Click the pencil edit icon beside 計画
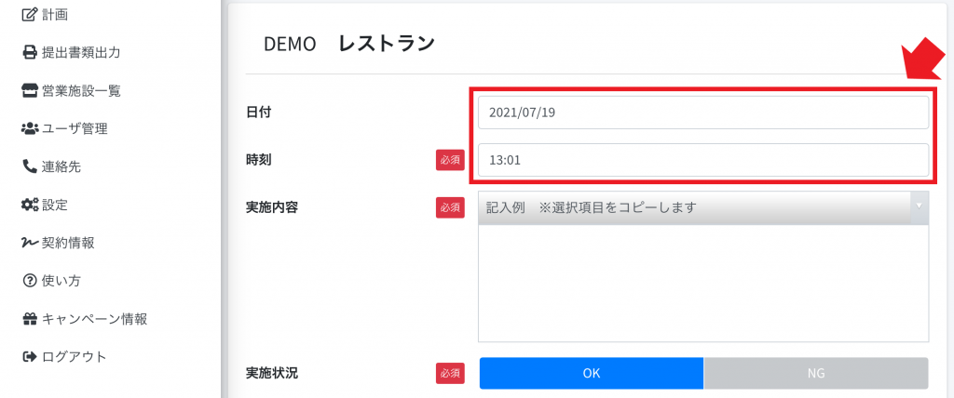Image resolution: width=954 pixels, height=398 pixels. pos(29,15)
